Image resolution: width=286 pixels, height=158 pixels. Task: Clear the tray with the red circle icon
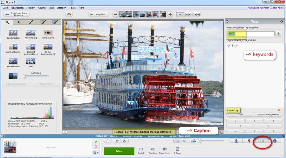tap(96, 146)
